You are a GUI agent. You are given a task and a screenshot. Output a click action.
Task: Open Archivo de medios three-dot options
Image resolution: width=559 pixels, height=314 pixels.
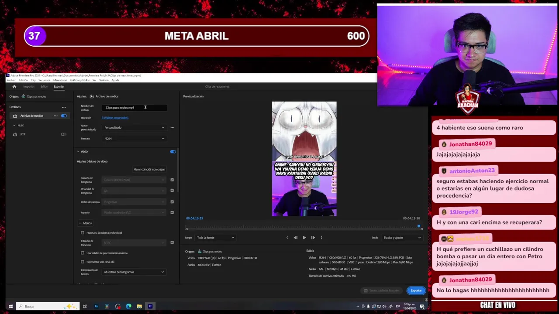(x=55, y=116)
